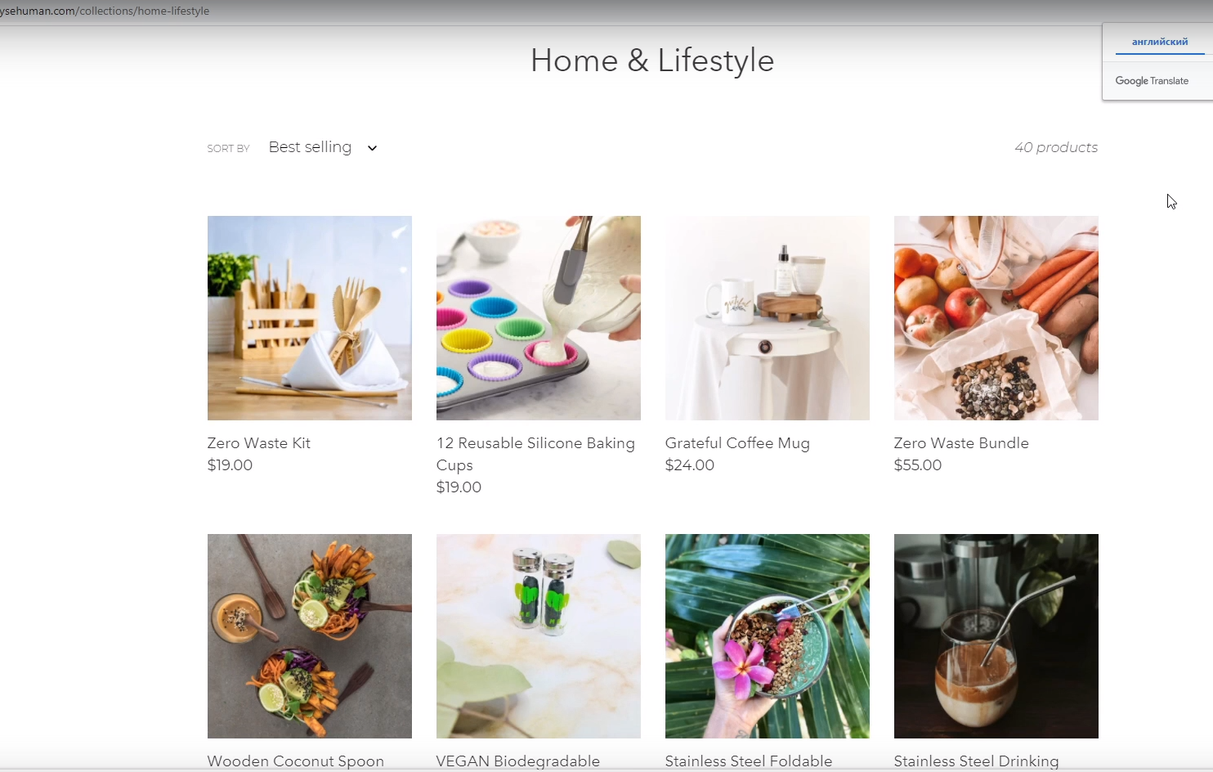Open the Zero Waste Bundle product image
1213x772 pixels.
point(996,318)
